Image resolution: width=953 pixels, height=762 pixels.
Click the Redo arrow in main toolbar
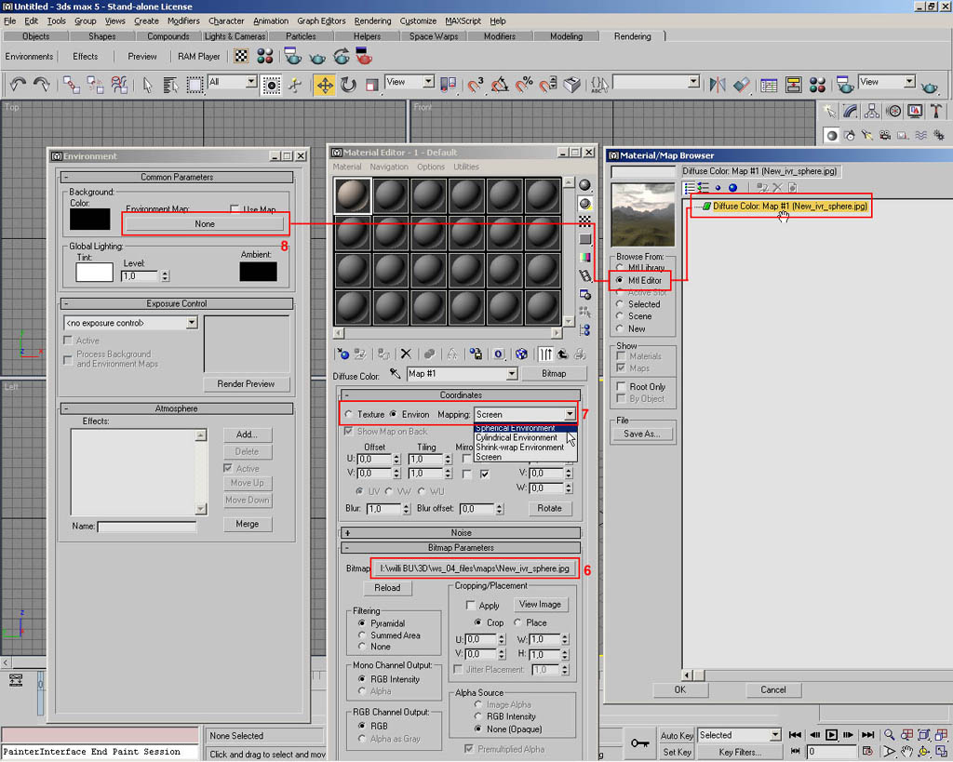[x=41, y=85]
